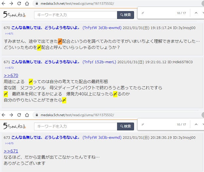Image resolution: width=204 pixels, height=172 pixels.
Task: Click the top 検索 search button
Action: [126, 15]
